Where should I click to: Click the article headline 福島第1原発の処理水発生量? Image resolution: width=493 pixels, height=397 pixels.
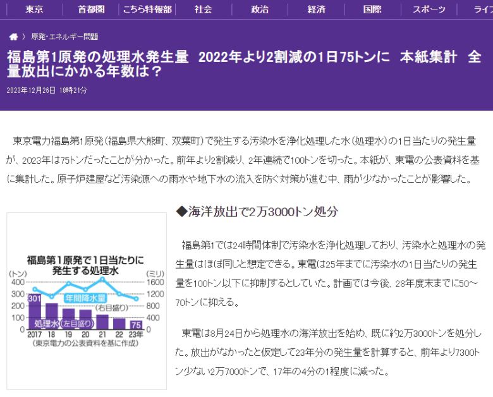244,64
